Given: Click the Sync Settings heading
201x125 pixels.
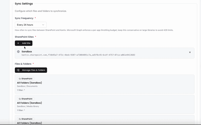Looking at the screenshot, I should pyautogui.click(x=24, y=4).
